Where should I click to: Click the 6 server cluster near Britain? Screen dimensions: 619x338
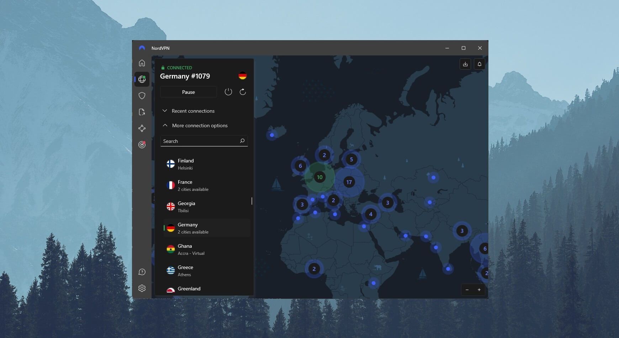coord(300,166)
